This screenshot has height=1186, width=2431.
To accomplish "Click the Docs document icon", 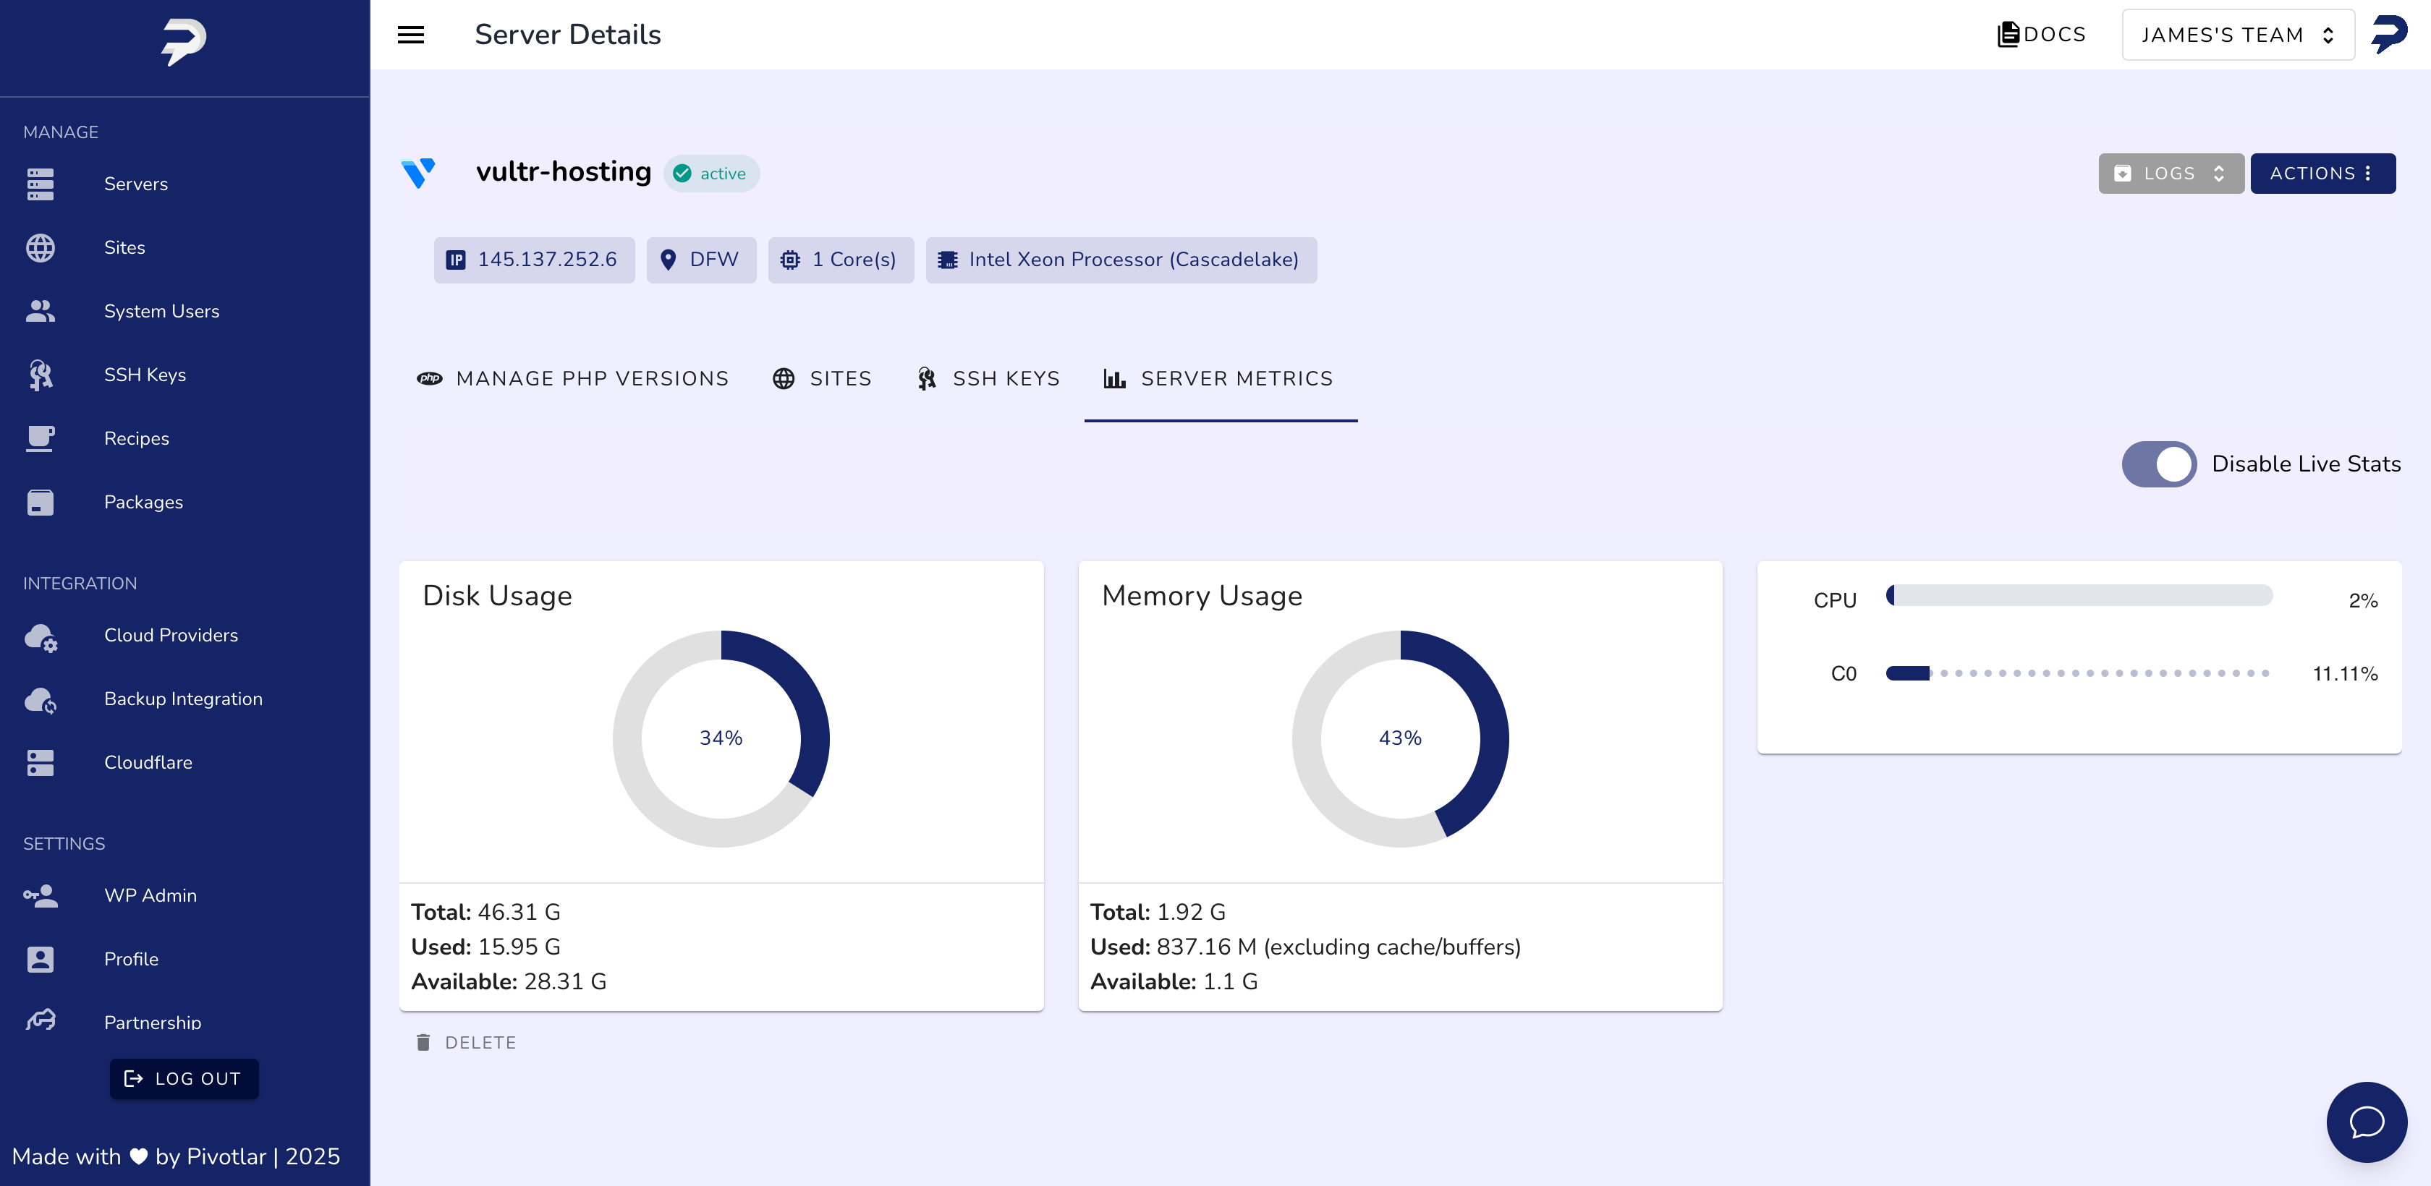I will click(2007, 35).
